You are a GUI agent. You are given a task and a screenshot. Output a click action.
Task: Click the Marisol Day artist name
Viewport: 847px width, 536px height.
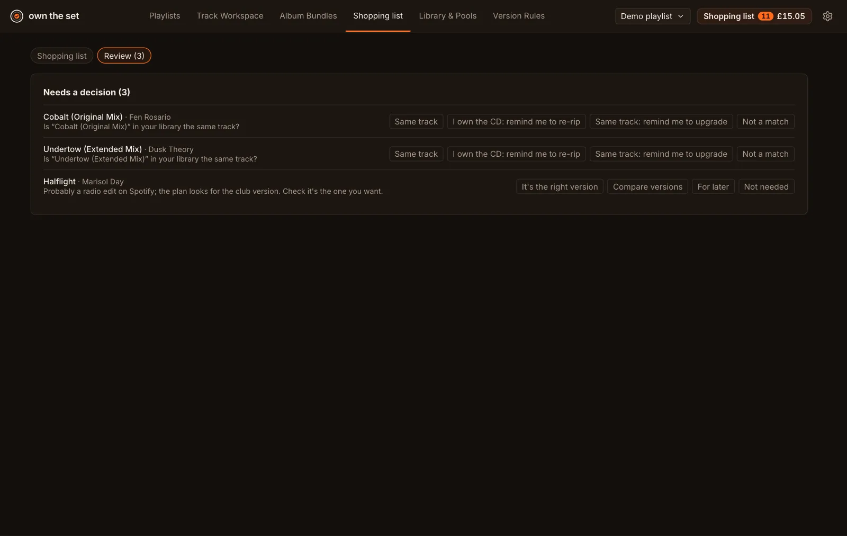pos(103,182)
